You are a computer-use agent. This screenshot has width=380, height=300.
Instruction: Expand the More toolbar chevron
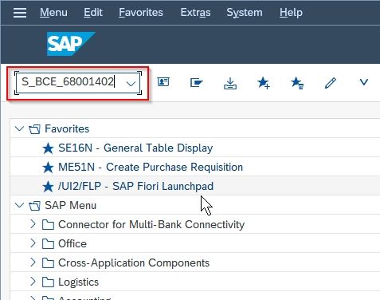point(363,82)
